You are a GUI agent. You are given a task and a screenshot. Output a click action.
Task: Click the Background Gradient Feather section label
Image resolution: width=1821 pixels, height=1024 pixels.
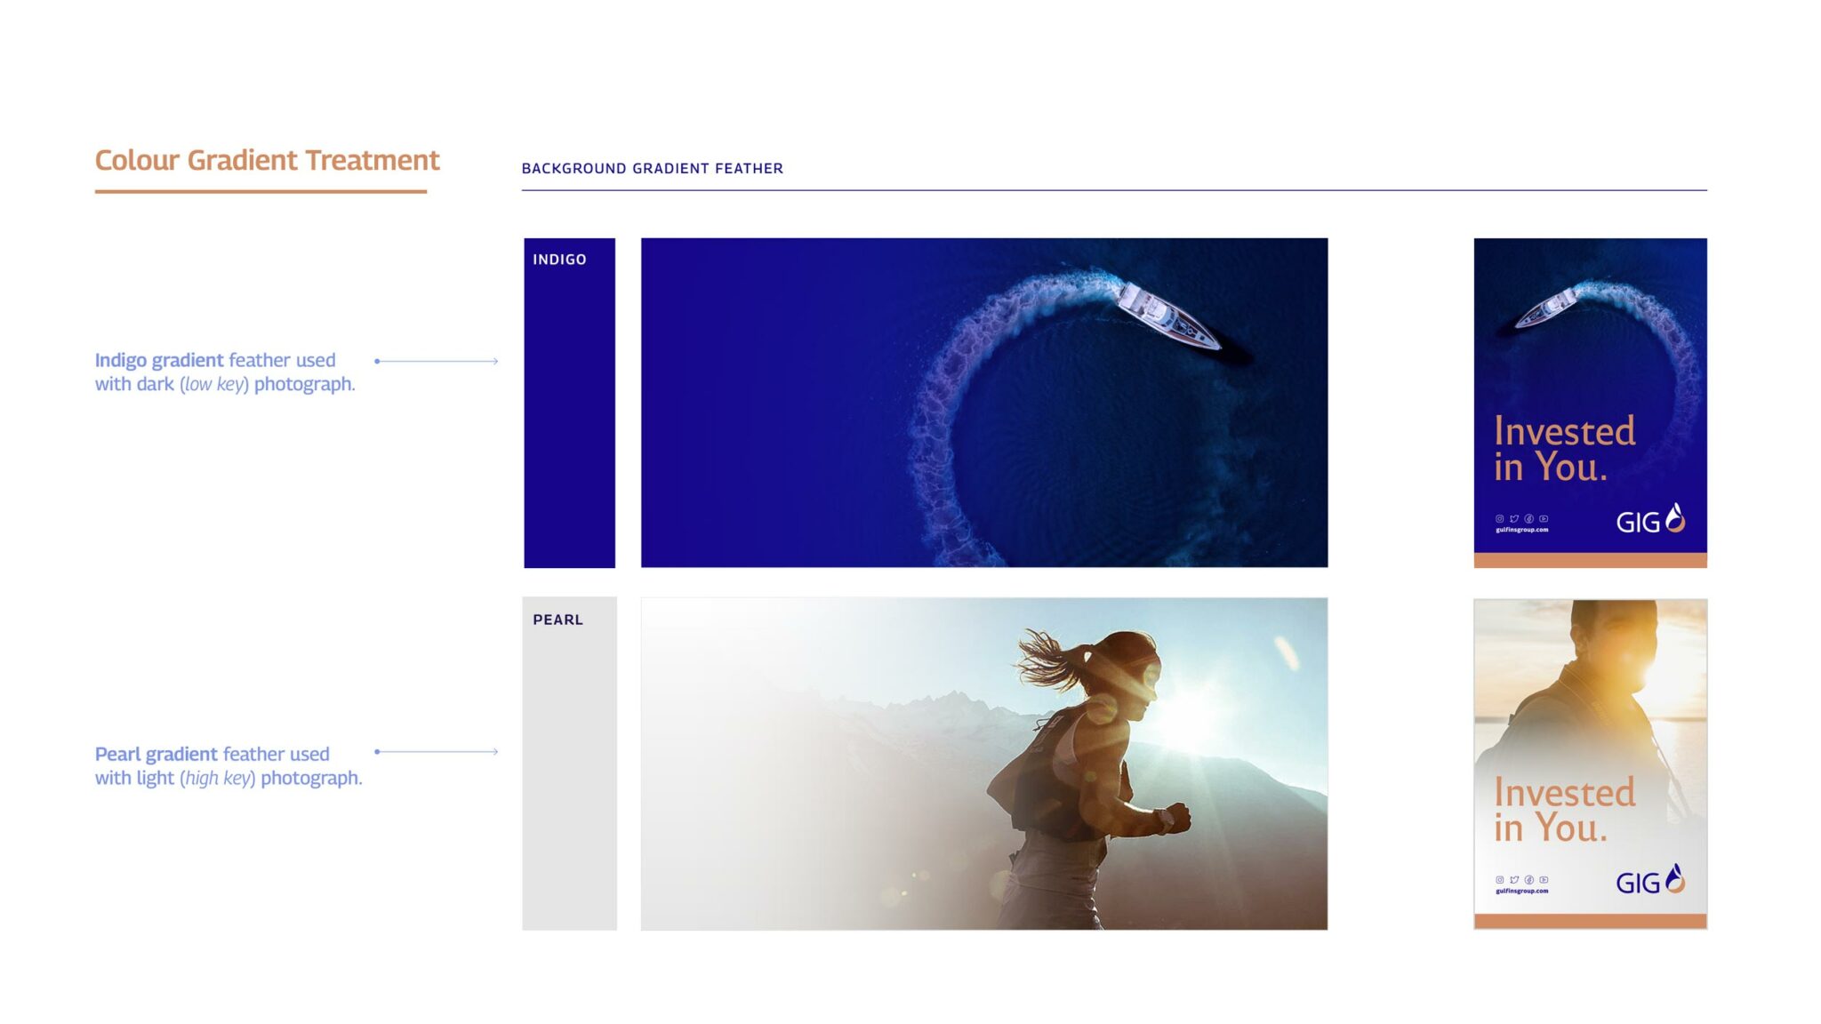click(652, 168)
